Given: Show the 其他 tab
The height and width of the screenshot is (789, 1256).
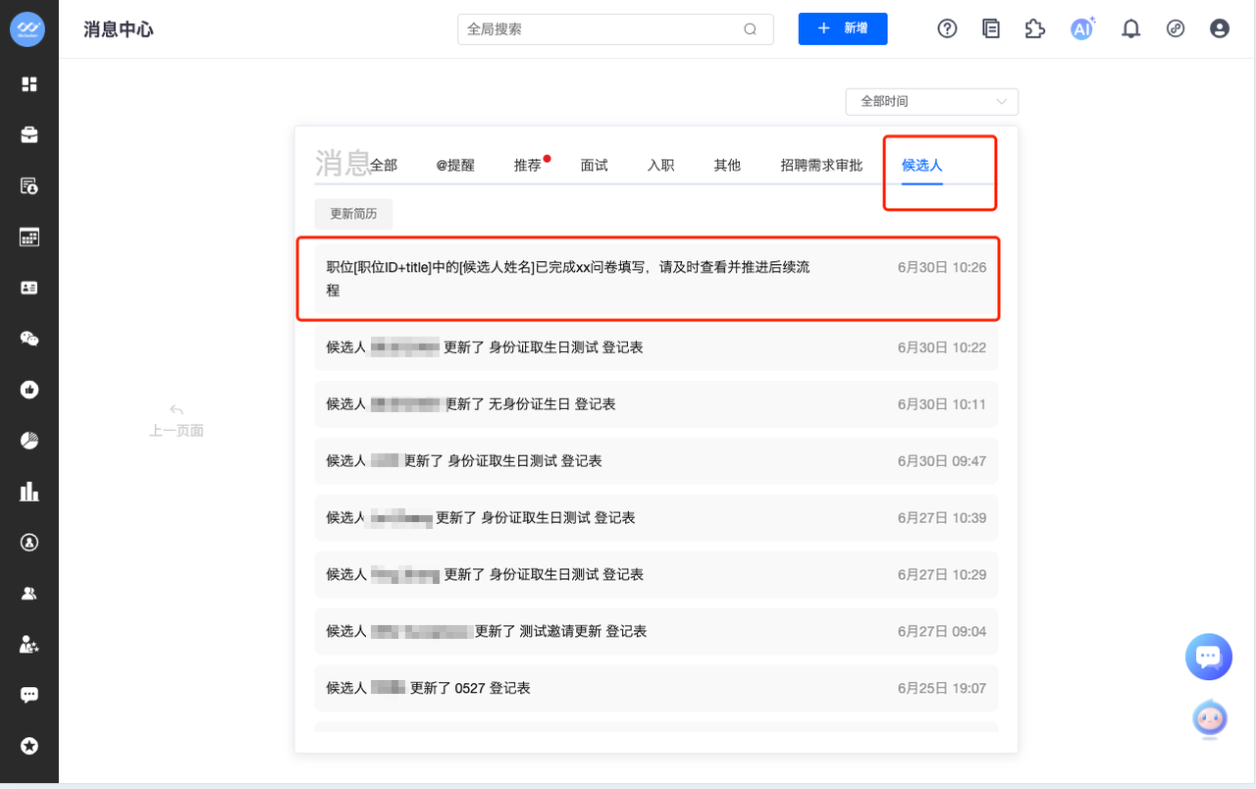Looking at the screenshot, I should [727, 165].
